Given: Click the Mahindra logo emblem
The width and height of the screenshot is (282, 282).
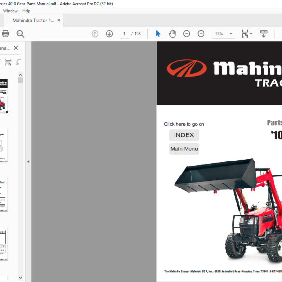Looking at the screenshot, I should pyautogui.click(x=187, y=68).
